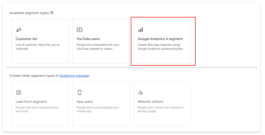This screenshot has height=135, width=265.
Task: Click 'List of customer data that you've collected'
Action: [38, 47]
